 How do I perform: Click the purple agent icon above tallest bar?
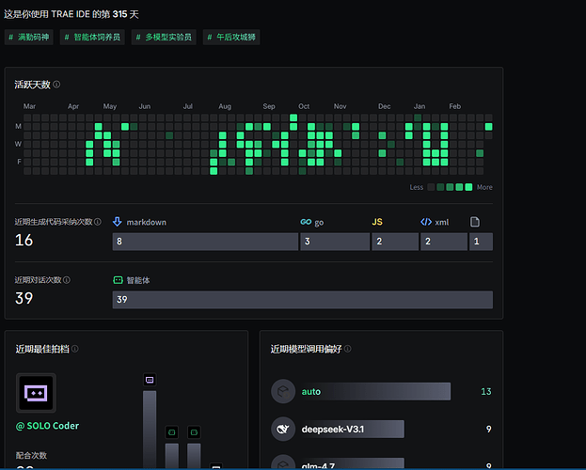tap(150, 380)
